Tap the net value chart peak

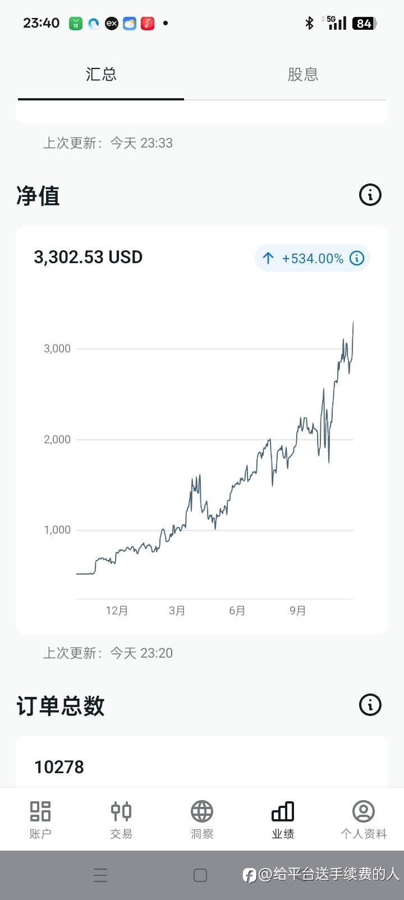[x=353, y=323]
